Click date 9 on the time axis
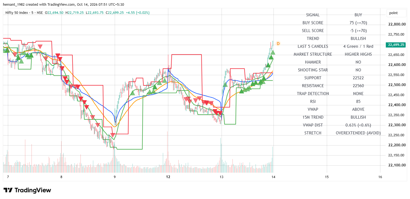This screenshot has height=199, width=410. [x=115, y=177]
